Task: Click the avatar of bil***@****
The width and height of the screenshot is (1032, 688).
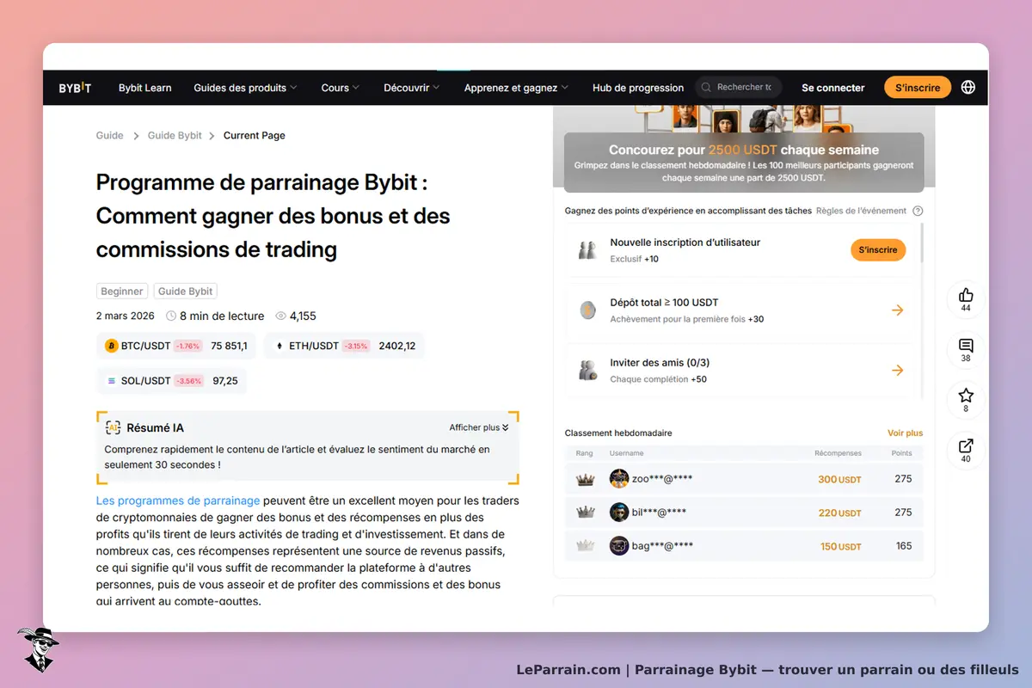Action: 619,512
